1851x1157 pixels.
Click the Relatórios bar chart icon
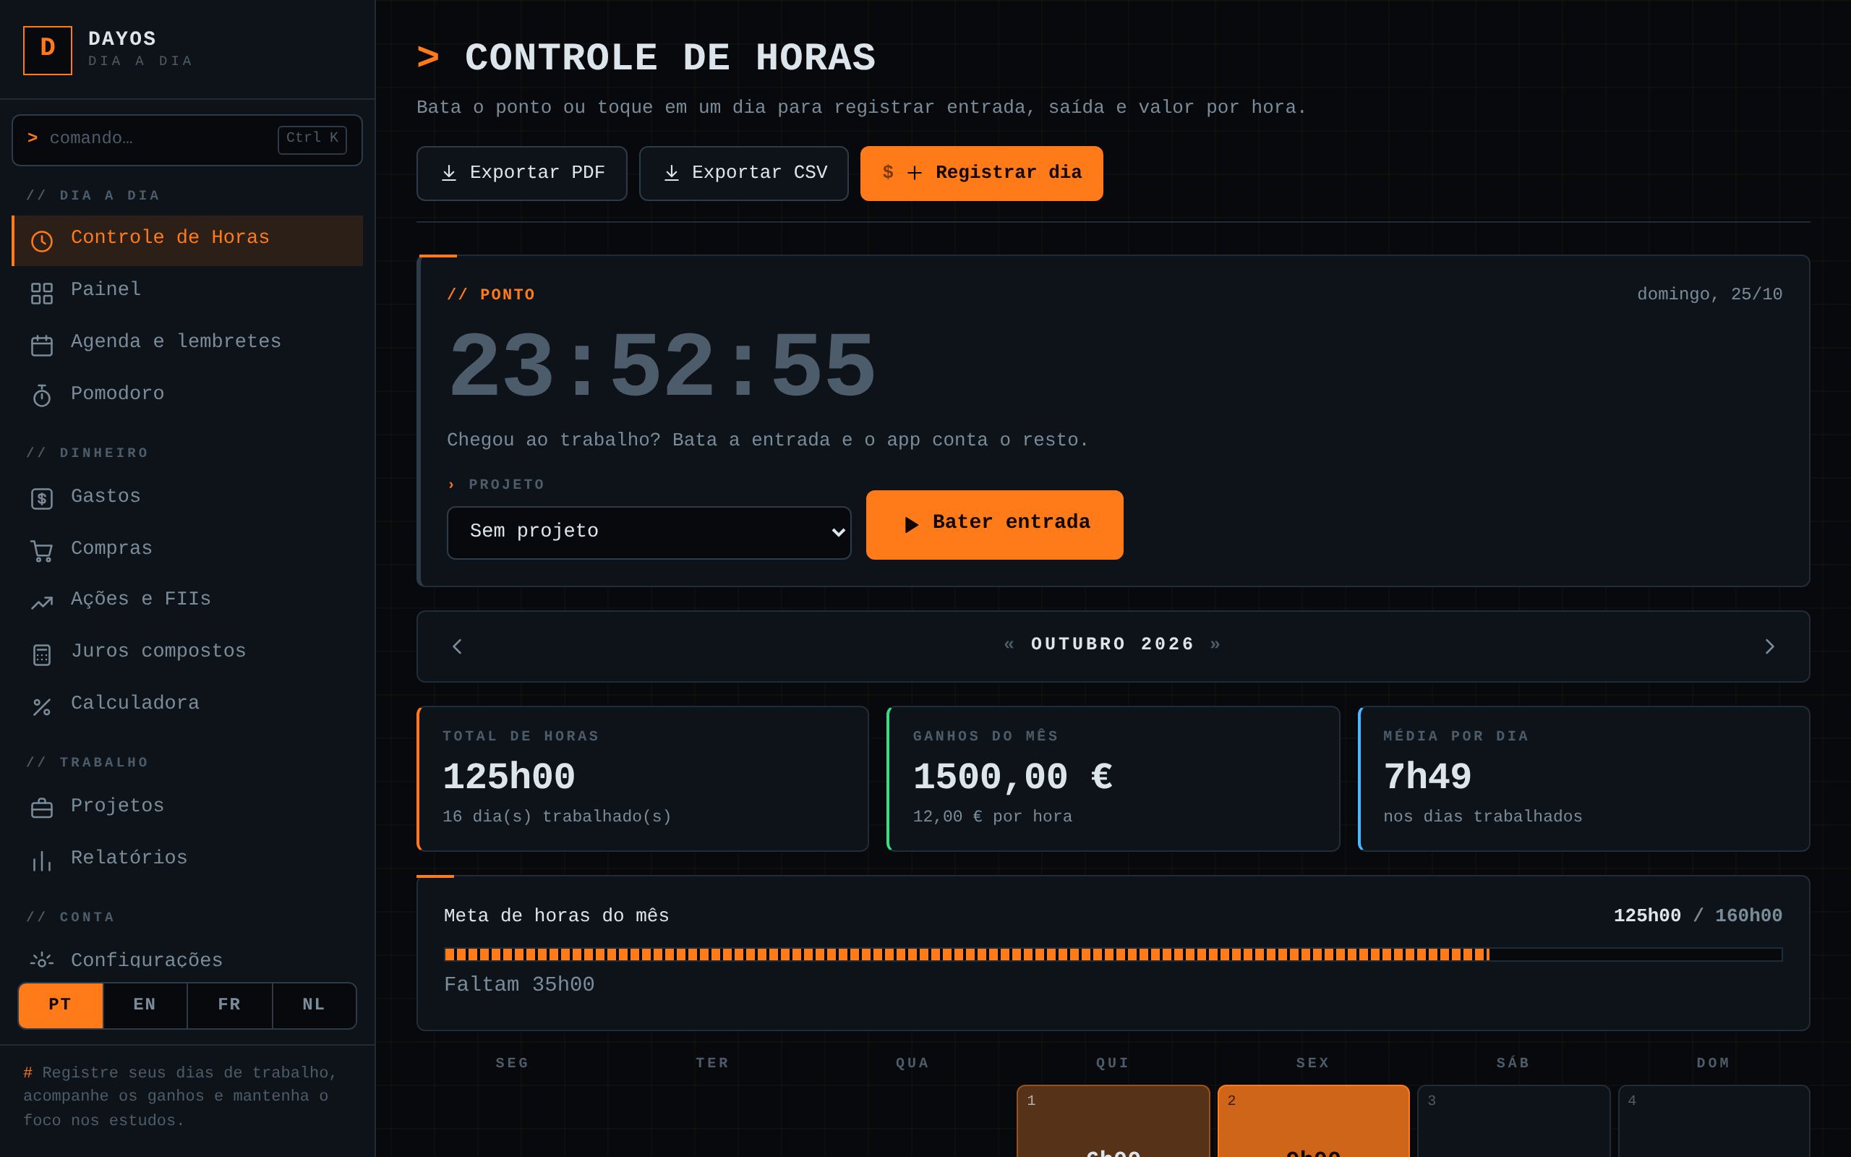[x=41, y=862]
